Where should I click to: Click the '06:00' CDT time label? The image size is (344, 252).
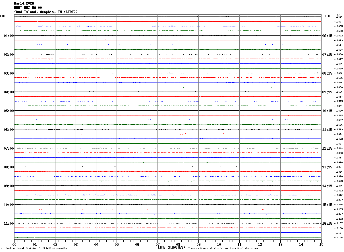point(9,130)
